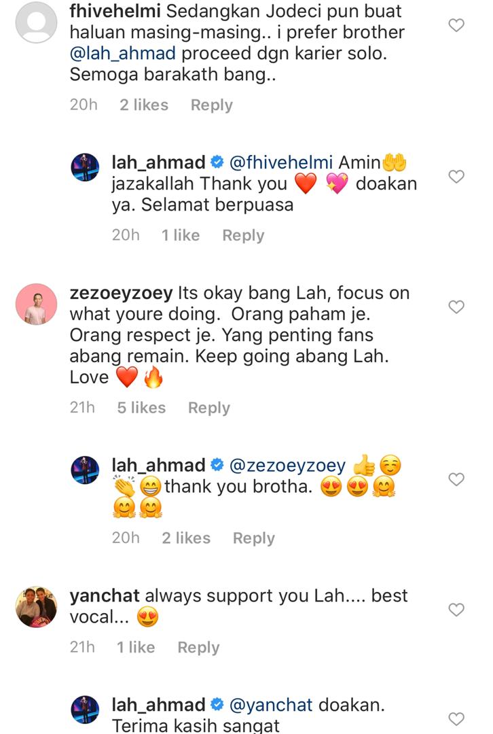The width and height of the screenshot is (493, 734).
Task: Tap heart next to lah_ahmad's reply to yanchat
Action: pos(456,718)
